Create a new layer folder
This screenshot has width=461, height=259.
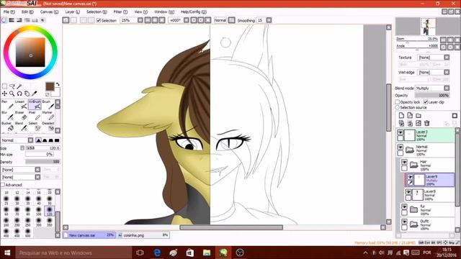(419, 115)
